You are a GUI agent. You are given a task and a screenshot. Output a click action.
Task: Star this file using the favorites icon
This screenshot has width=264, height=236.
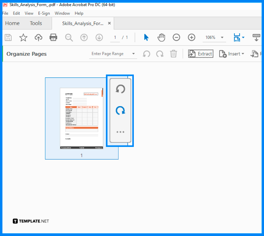(x=23, y=37)
